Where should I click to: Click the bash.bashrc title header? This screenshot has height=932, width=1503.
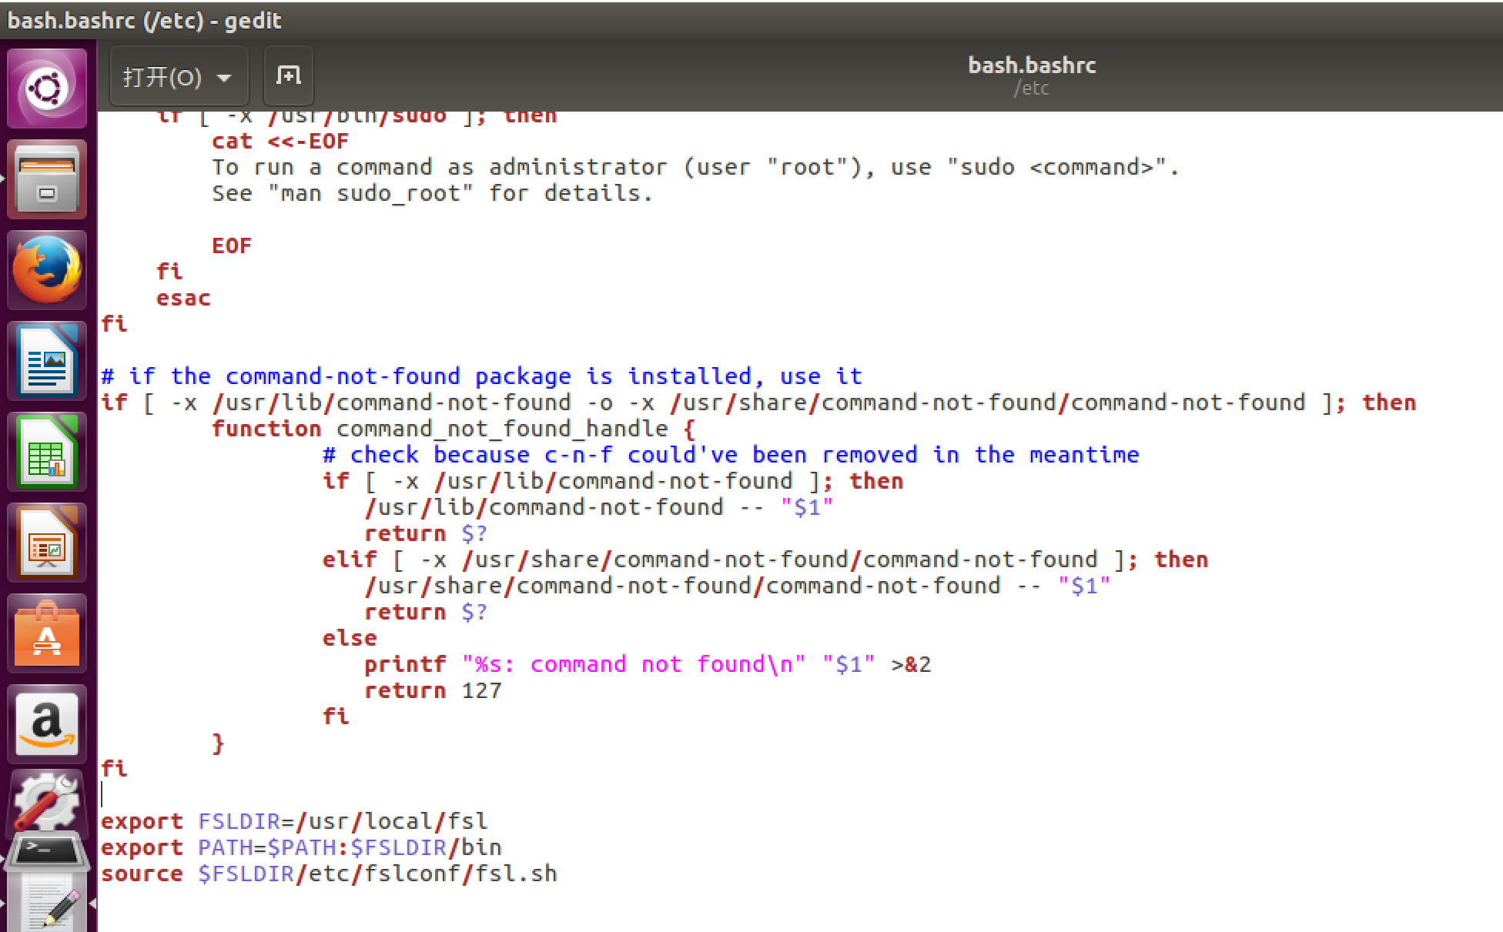tap(1032, 65)
